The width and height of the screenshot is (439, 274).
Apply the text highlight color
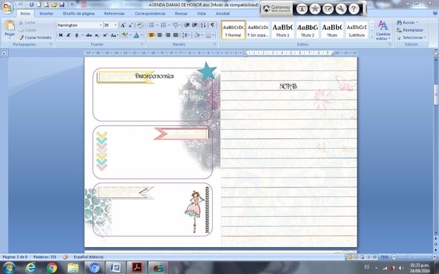coord(125,35)
